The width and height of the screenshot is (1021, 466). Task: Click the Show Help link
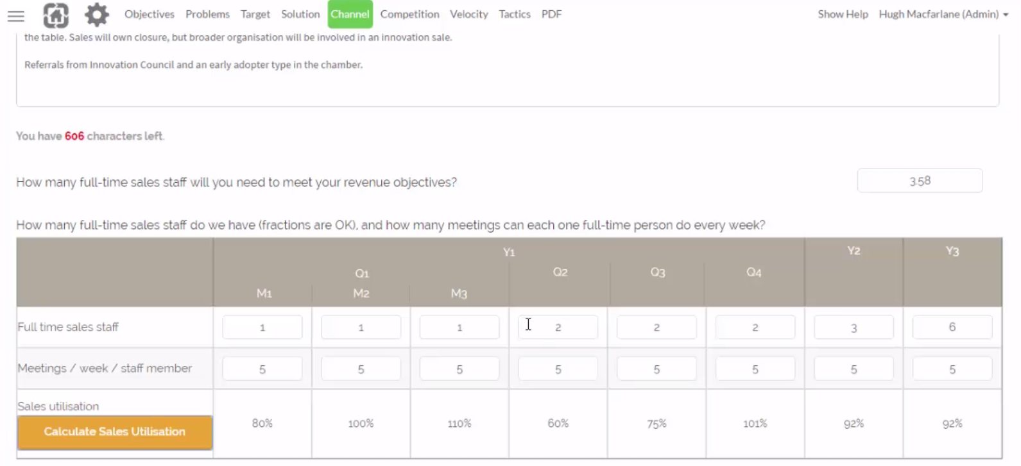point(843,14)
